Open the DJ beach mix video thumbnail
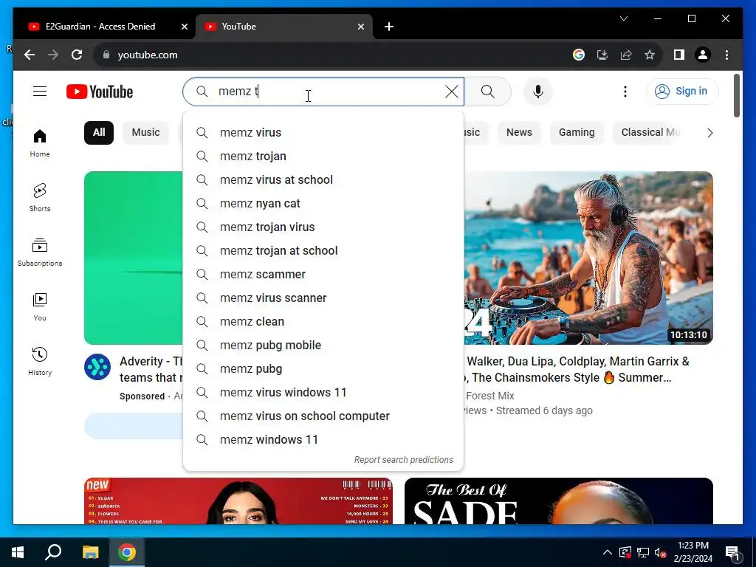The height and width of the screenshot is (567, 756). click(588, 258)
